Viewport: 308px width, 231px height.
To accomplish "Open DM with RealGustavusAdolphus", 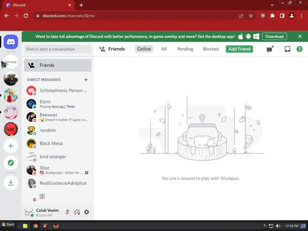I will click(x=58, y=183).
